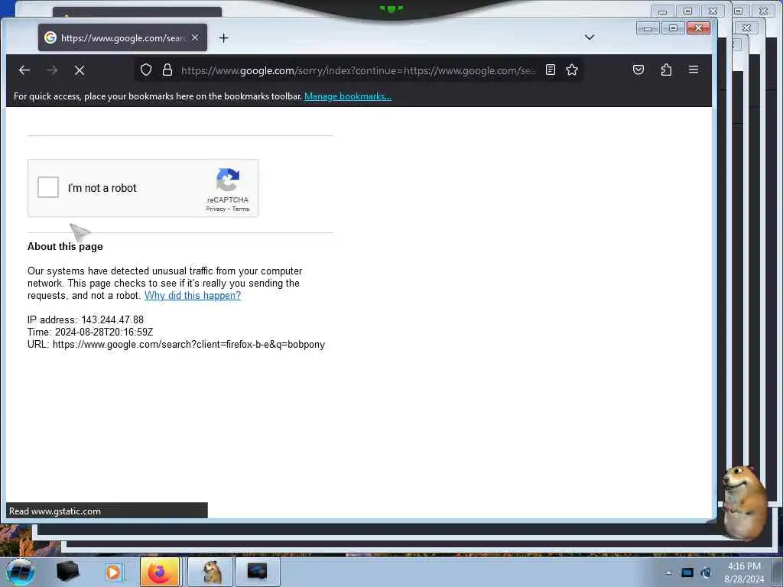
Task: Click the reCAPTCHA logo
Action: coord(228,180)
